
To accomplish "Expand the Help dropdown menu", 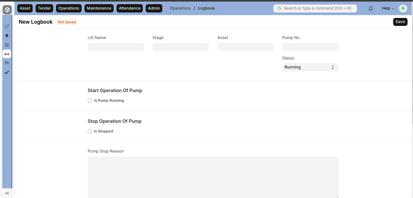I will [388, 8].
